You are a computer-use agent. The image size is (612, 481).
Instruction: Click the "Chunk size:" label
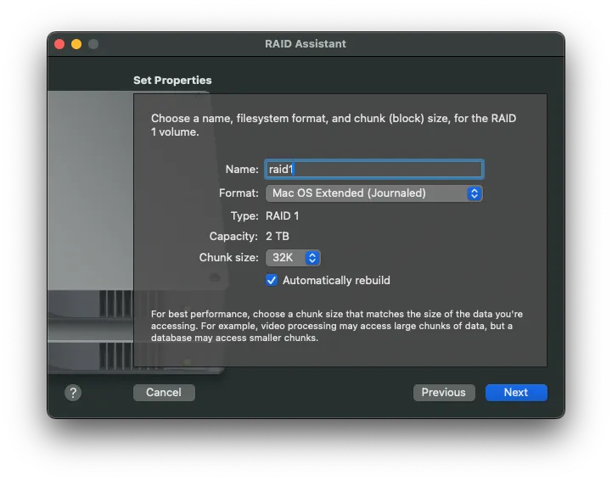point(228,258)
